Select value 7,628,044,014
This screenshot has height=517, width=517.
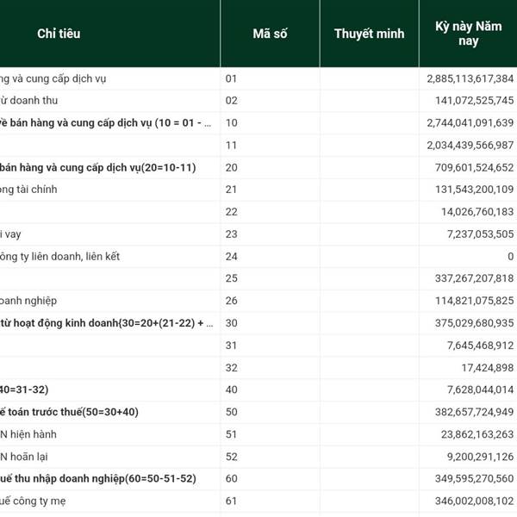(481, 389)
